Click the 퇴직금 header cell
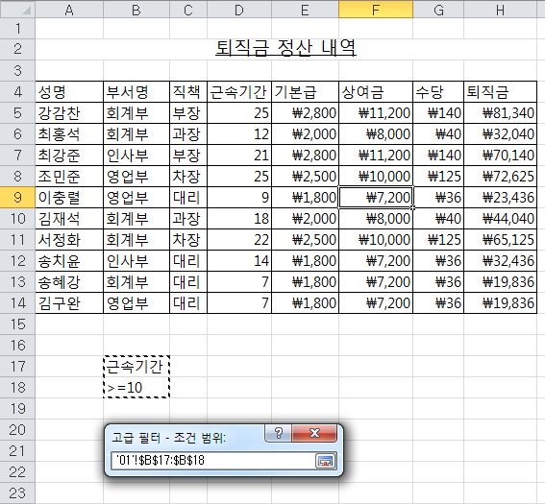Screen dimensions: 545x504 [500, 92]
